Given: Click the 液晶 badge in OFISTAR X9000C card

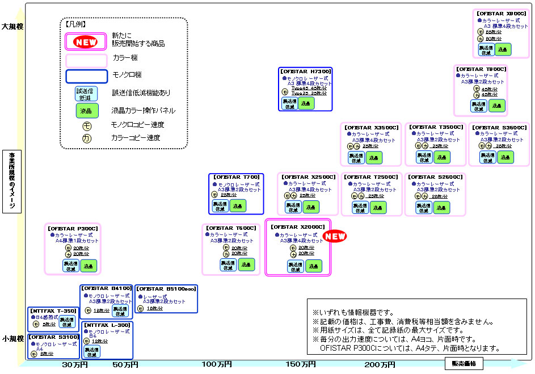Looking at the screenshot, I should pos(503,50).
